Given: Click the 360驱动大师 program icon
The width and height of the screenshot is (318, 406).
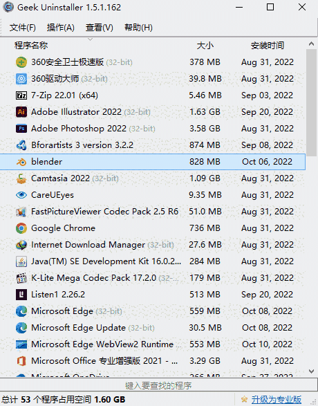Looking at the screenshot, I should (x=21, y=79).
